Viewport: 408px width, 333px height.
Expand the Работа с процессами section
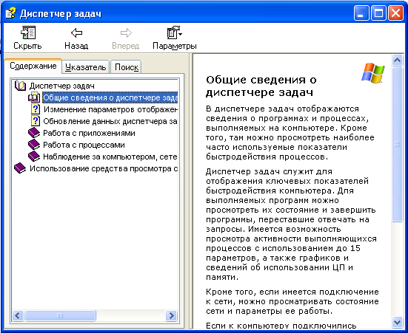tap(84, 145)
